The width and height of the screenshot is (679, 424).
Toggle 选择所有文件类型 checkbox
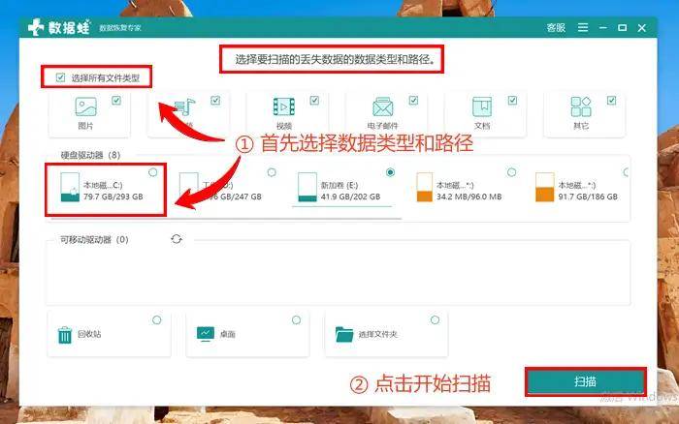pyautogui.click(x=60, y=77)
